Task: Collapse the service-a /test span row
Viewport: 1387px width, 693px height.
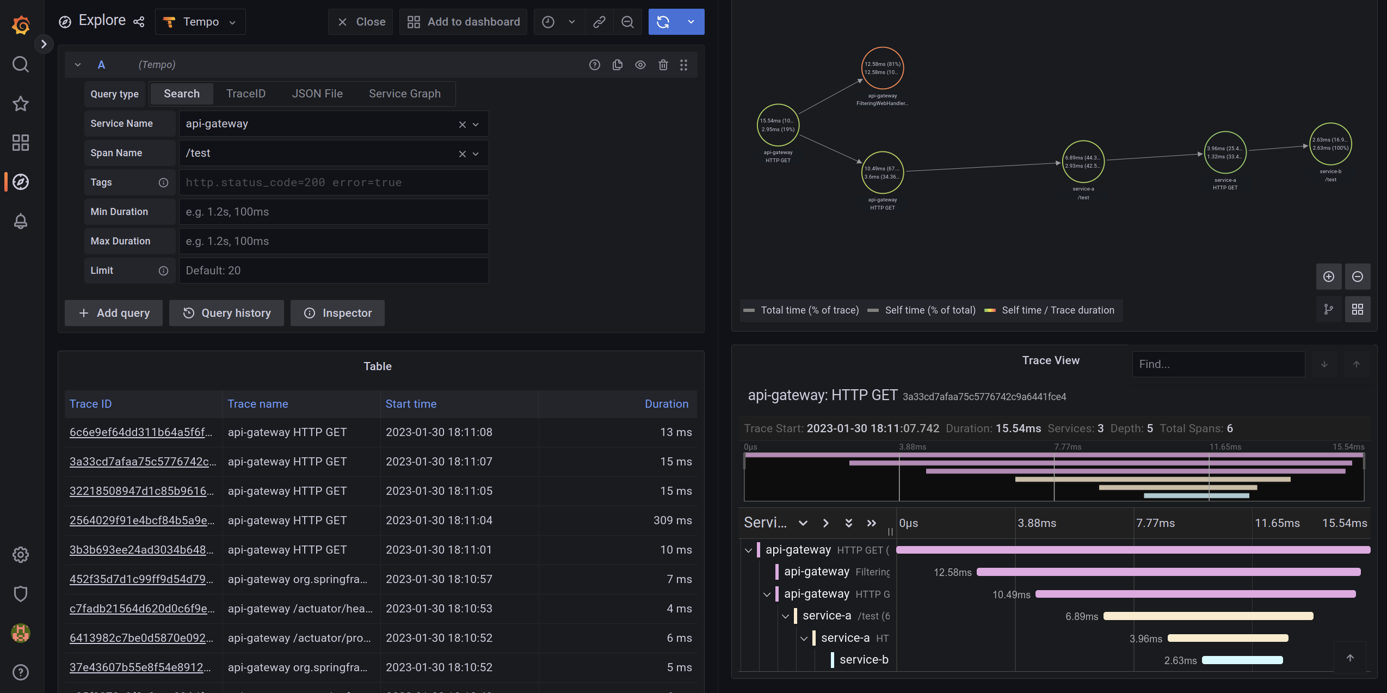Action: 785,616
